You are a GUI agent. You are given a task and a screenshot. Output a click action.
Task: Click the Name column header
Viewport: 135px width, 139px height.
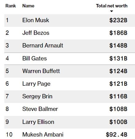(28, 6)
